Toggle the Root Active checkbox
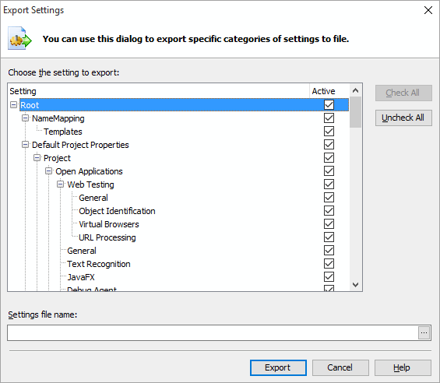 pos(329,105)
